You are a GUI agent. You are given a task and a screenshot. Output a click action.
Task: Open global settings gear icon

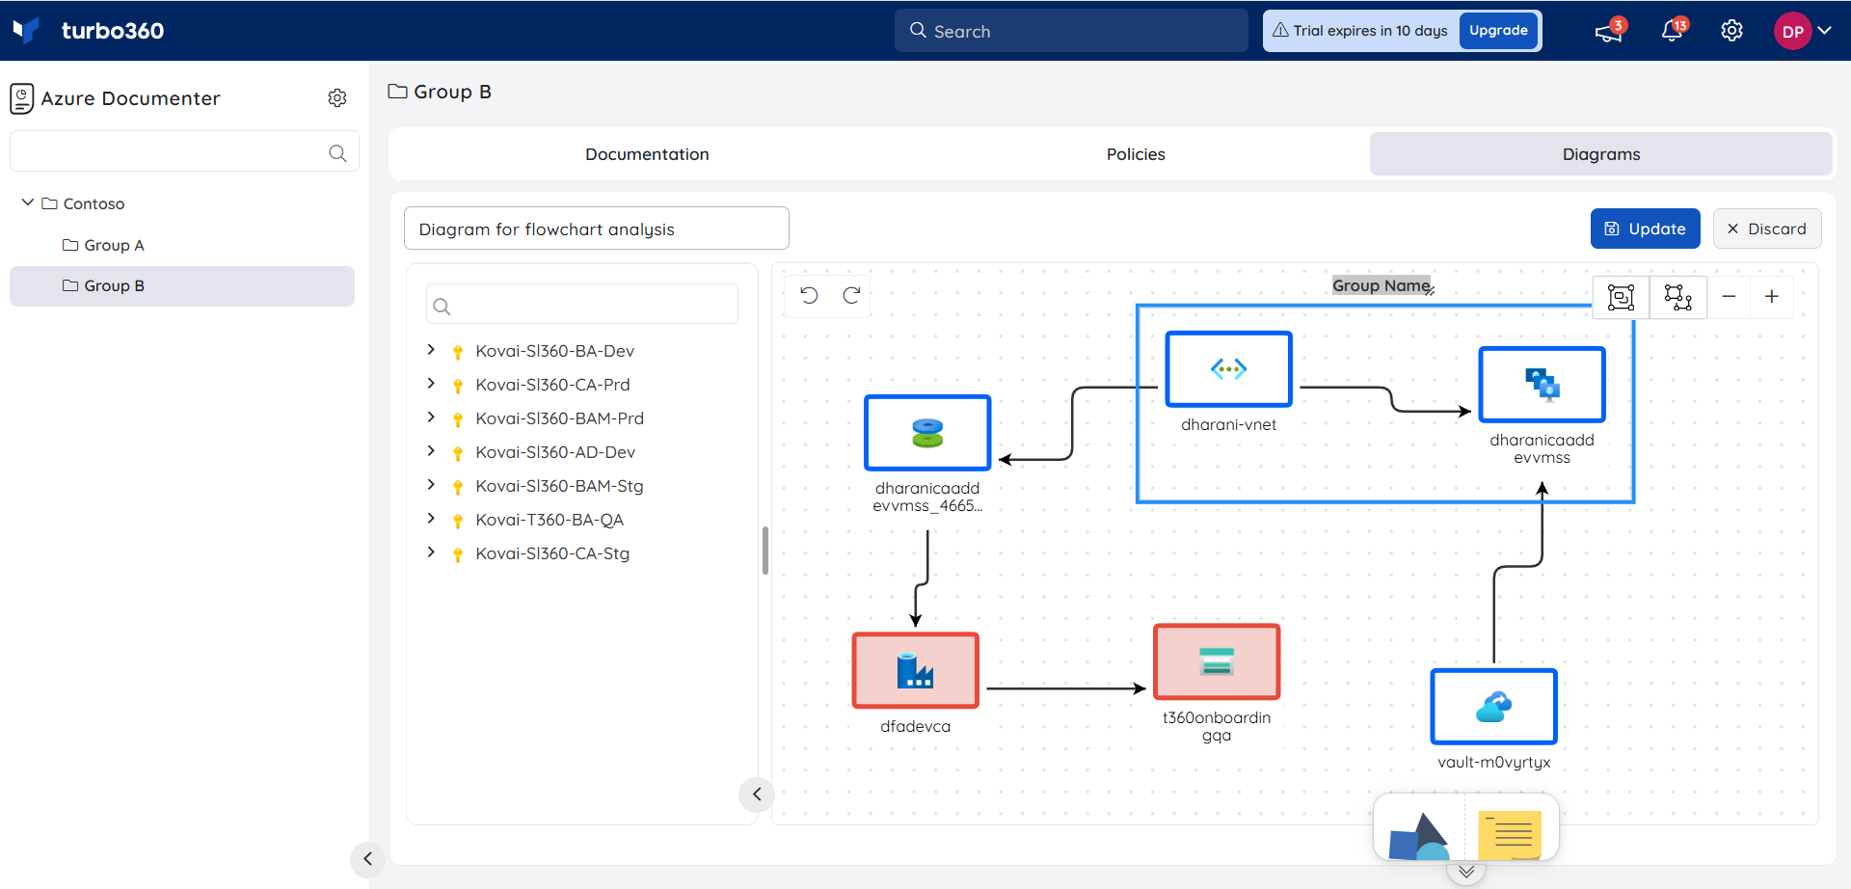point(1731,31)
